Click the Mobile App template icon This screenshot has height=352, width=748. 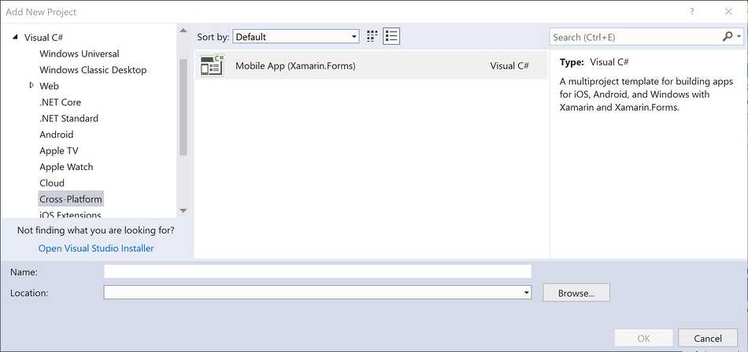(x=212, y=66)
